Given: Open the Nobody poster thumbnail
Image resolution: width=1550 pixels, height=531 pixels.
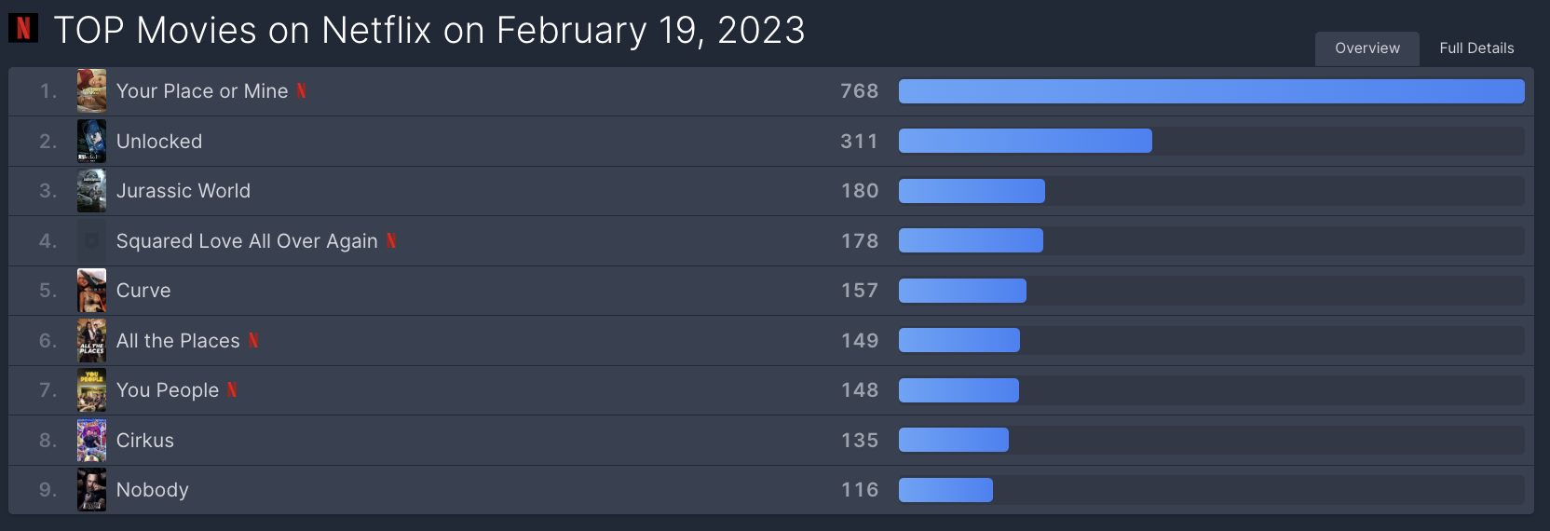Looking at the screenshot, I should [x=91, y=490].
